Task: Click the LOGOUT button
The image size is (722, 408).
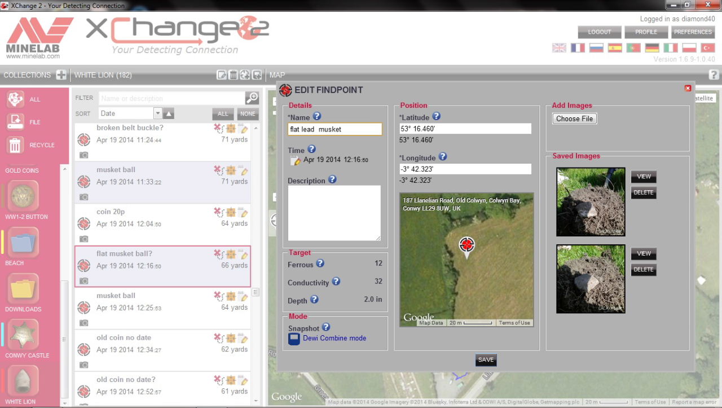Action: (x=600, y=32)
